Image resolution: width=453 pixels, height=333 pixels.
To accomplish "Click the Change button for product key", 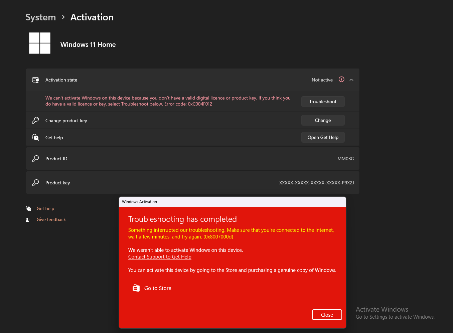I will [323, 120].
